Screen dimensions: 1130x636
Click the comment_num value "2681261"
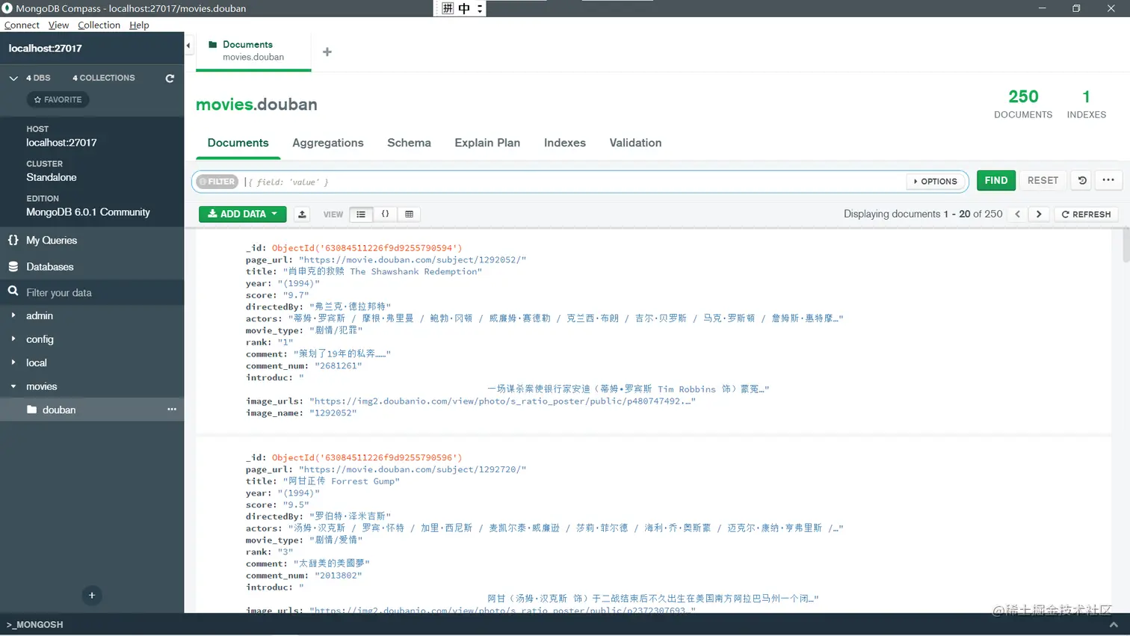click(339, 366)
